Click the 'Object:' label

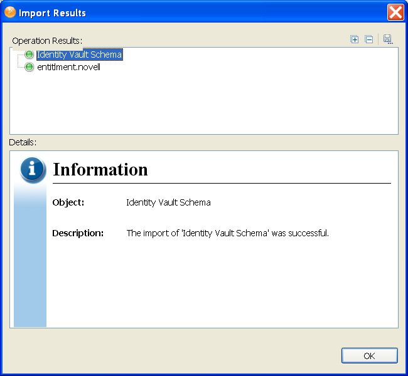coord(68,202)
